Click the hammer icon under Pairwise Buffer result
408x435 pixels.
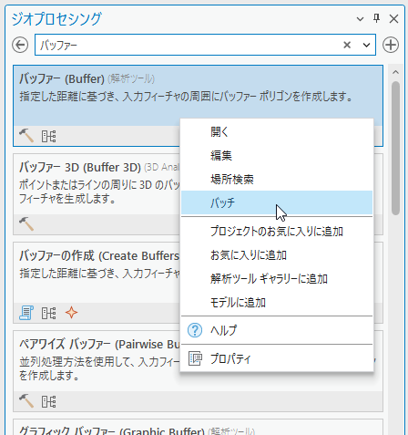click(26, 401)
